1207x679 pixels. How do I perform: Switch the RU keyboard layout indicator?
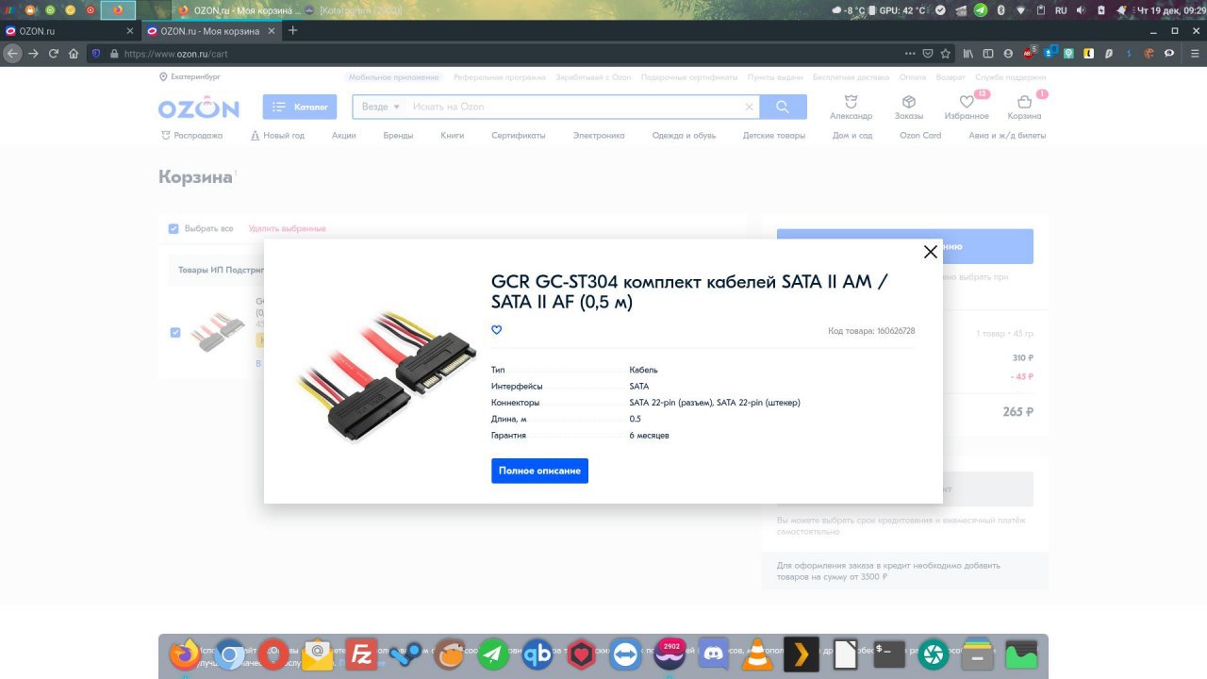pyautogui.click(x=1060, y=9)
